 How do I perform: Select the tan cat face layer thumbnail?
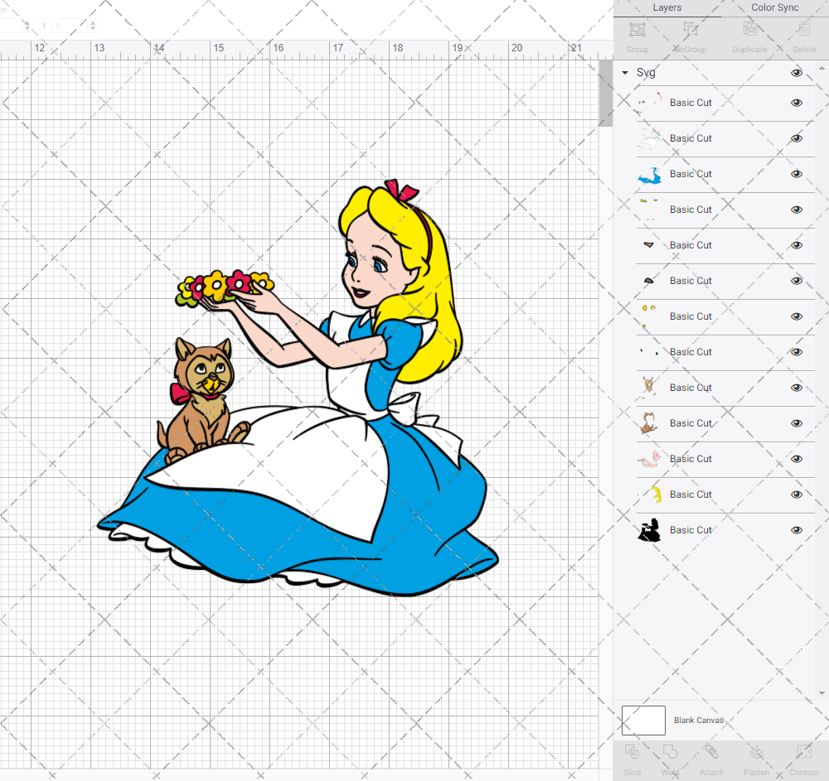[x=649, y=387]
